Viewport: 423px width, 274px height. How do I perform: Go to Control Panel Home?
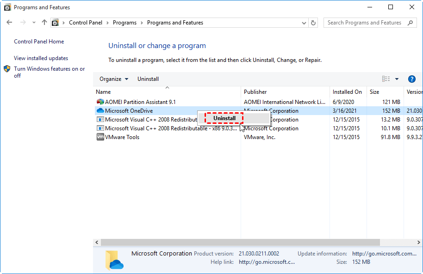39,42
